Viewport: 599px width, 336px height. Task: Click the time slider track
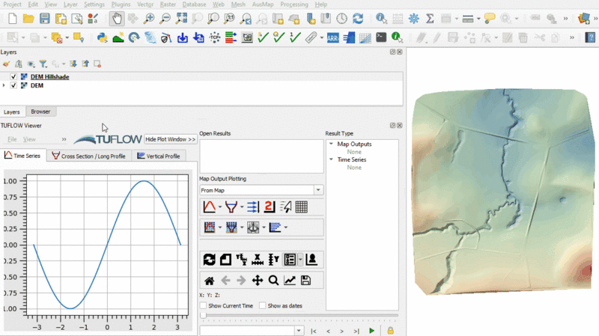coord(299,316)
